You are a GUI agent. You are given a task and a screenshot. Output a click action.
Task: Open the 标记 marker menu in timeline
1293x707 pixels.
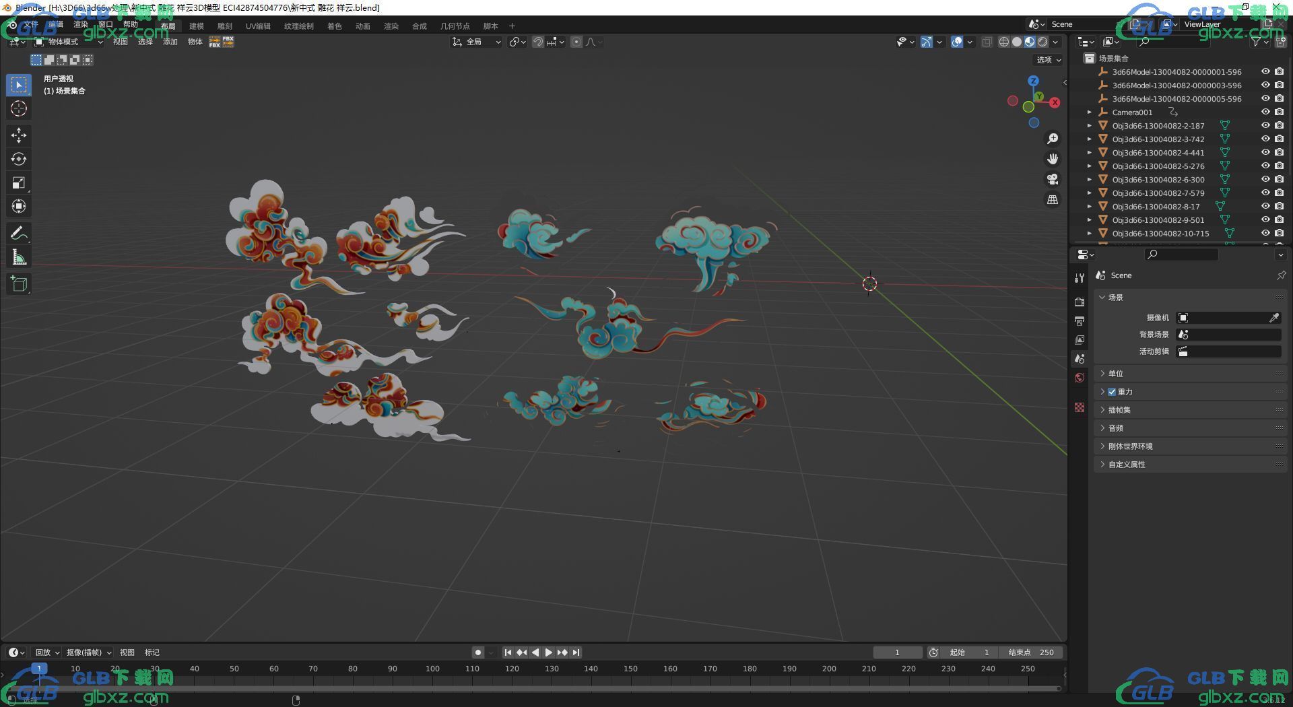[x=152, y=652]
